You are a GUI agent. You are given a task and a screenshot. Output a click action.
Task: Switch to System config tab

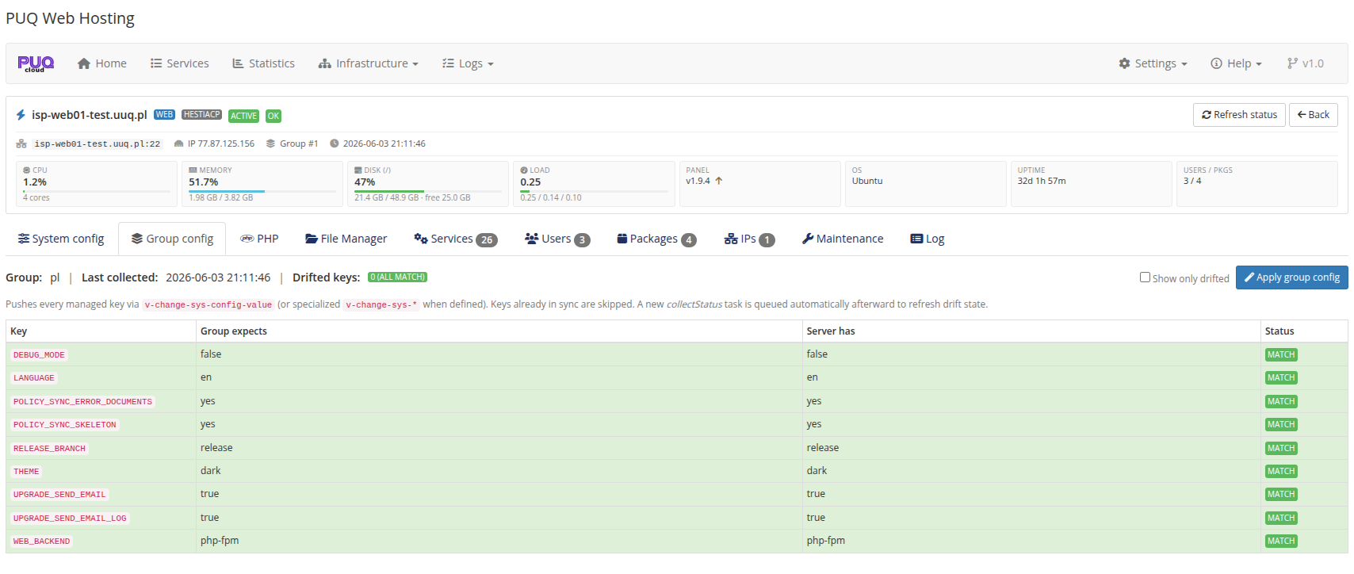(61, 239)
